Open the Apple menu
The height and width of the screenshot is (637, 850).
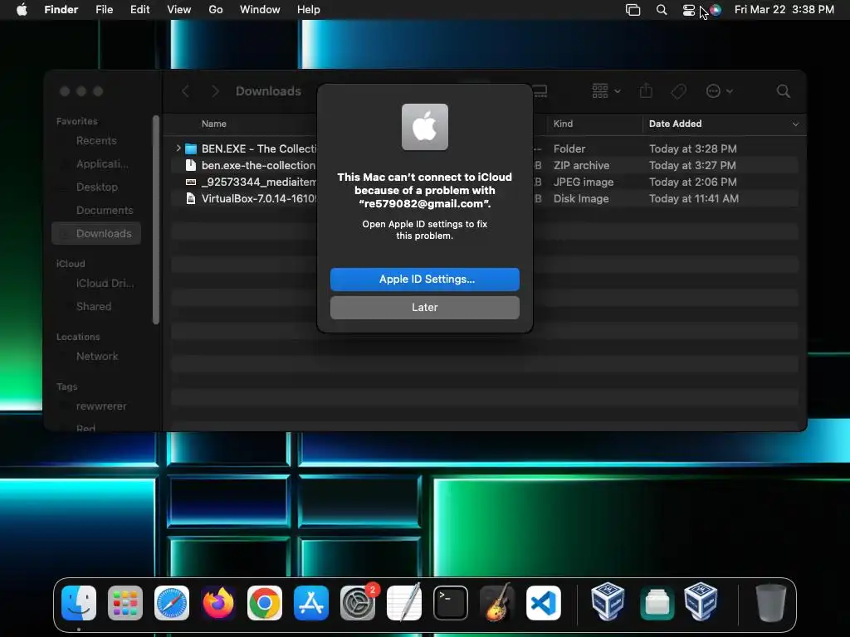point(22,10)
